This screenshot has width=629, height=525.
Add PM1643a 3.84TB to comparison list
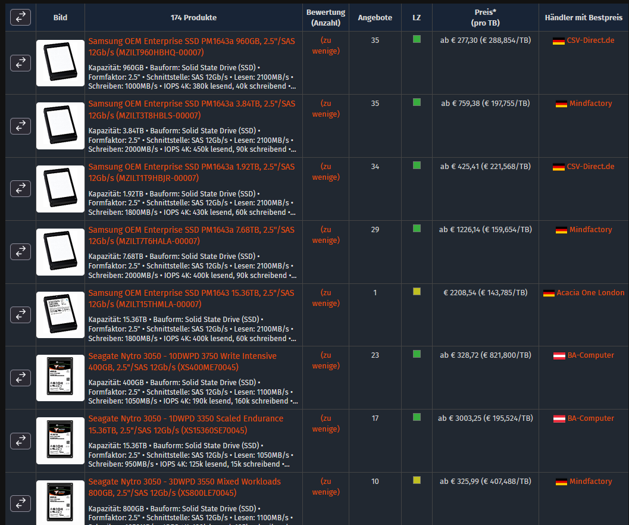(20, 126)
